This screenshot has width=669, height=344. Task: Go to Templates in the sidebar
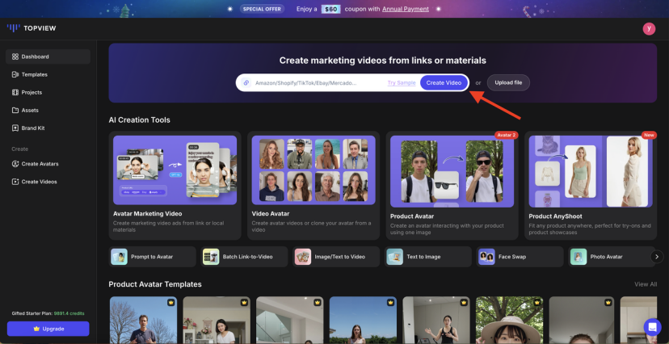pyautogui.click(x=34, y=74)
